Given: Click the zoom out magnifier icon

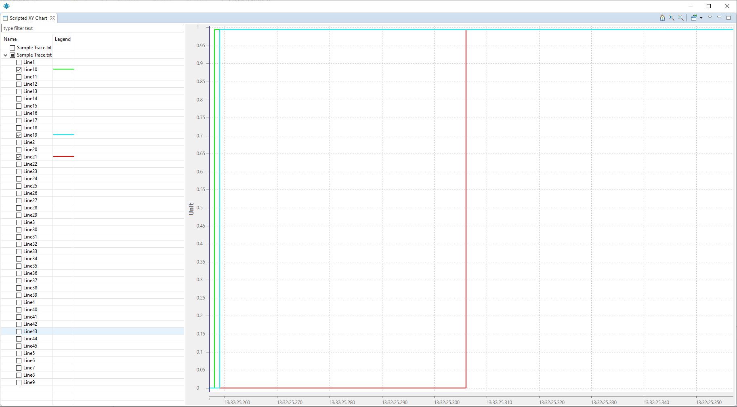Looking at the screenshot, I should click(681, 18).
